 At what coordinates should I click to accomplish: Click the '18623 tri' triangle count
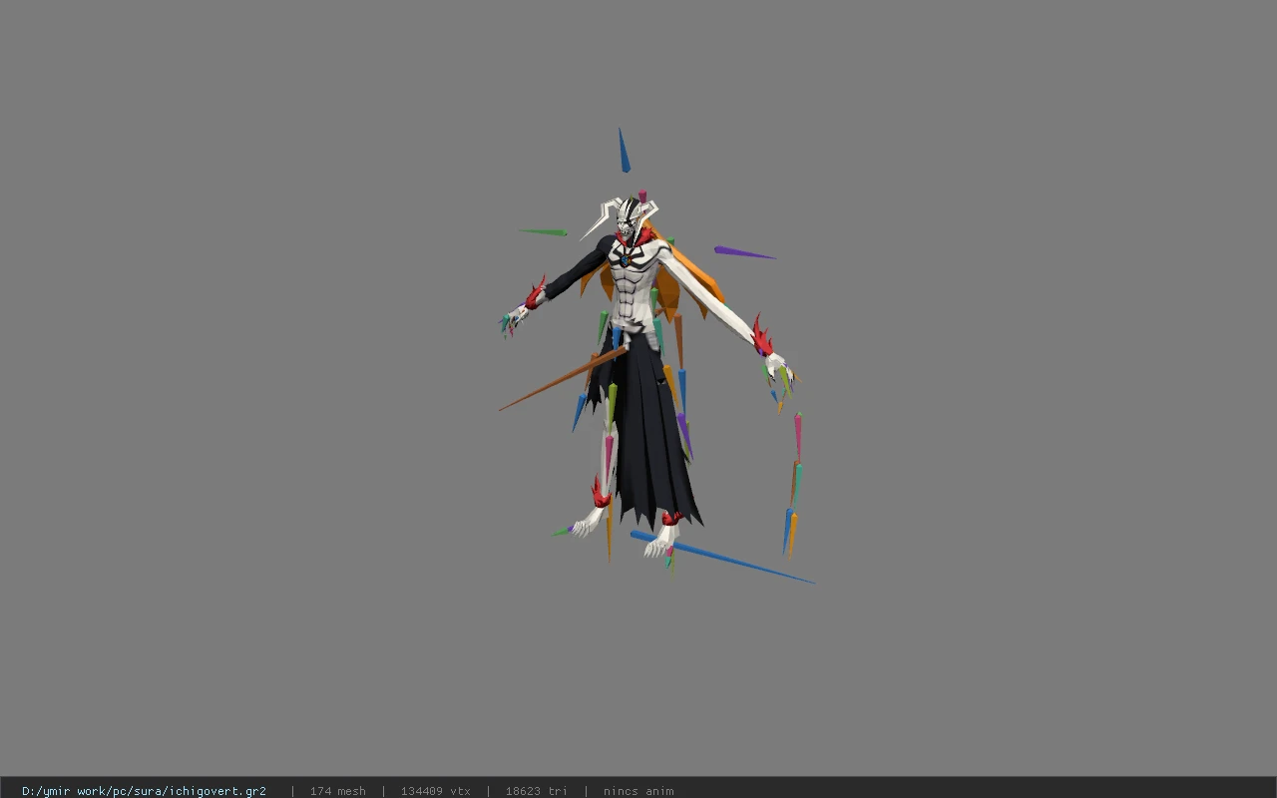[x=536, y=791]
